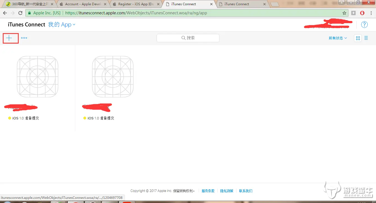Switch to list view layout
The height and width of the screenshot is (203, 376).
pos(366,38)
